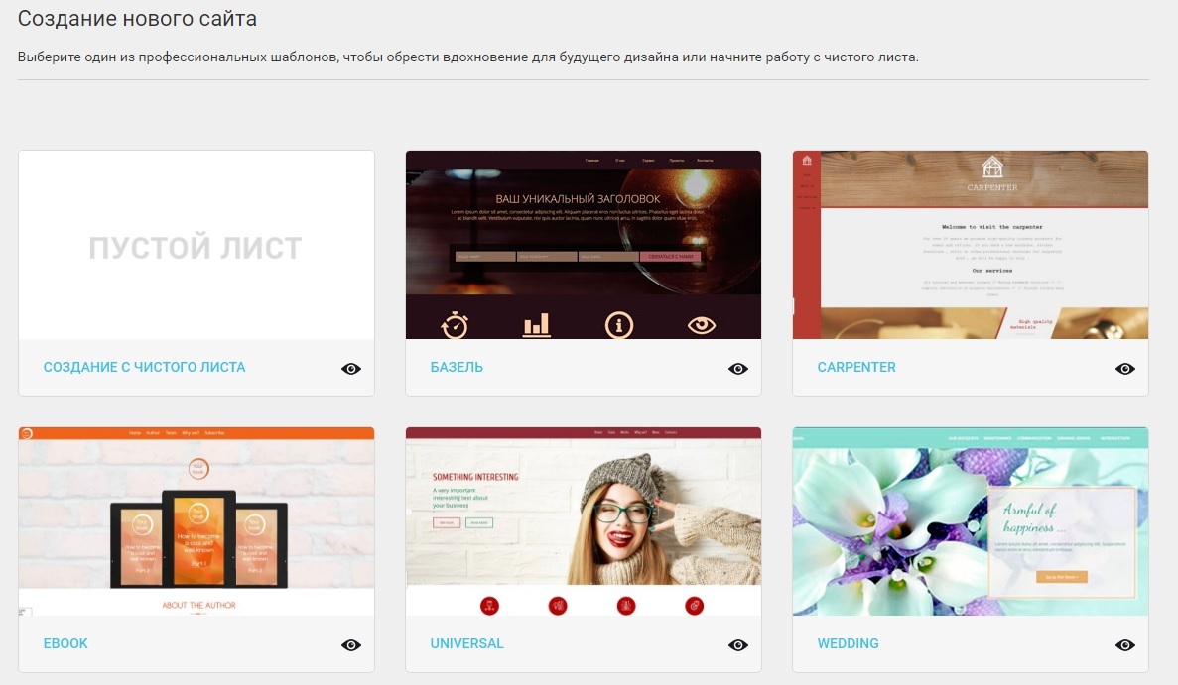Choose the БАЗЕЛЬ template title
The width and height of the screenshot is (1178, 685).
[x=457, y=367]
